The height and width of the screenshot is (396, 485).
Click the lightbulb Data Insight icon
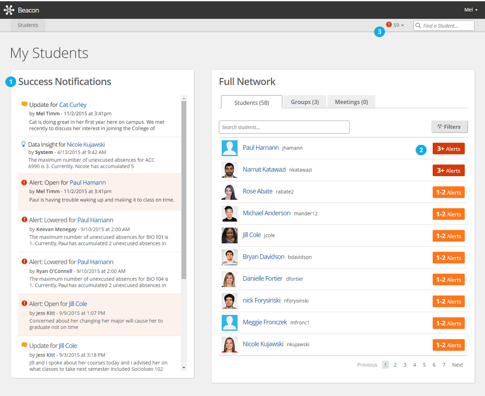tap(23, 144)
